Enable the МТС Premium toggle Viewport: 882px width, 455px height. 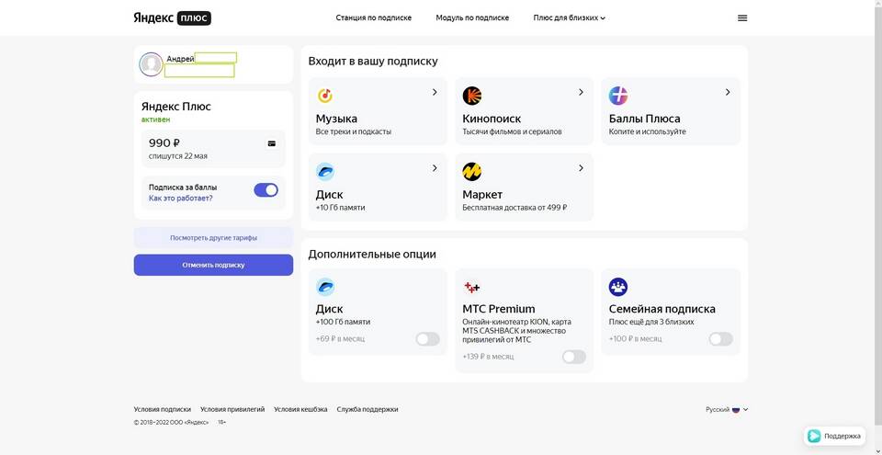click(573, 357)
